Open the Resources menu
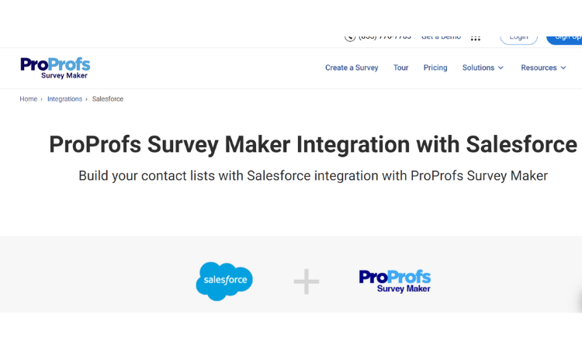This screenshot has width=582, height=349. 543,68
